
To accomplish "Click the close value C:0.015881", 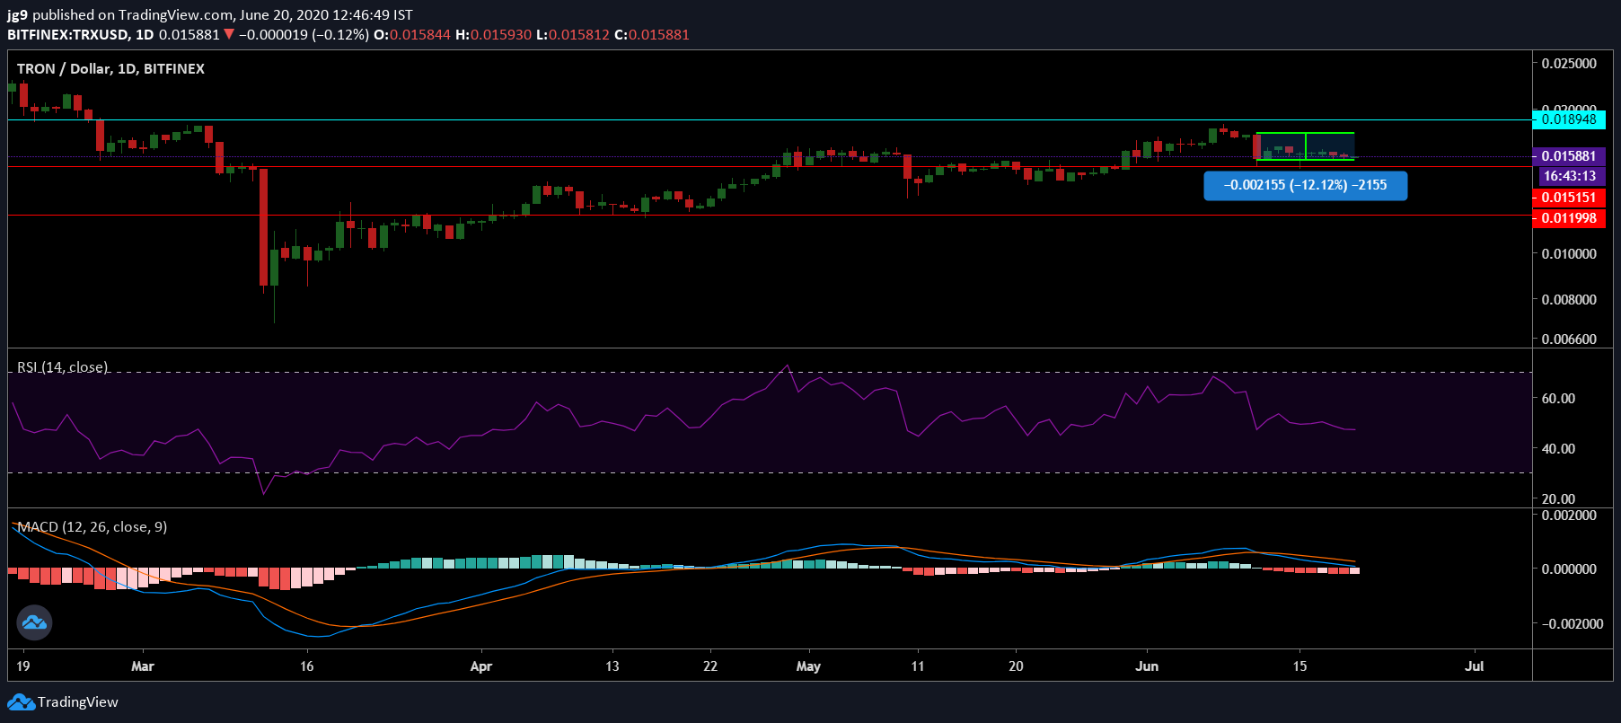I will [652, 34].
